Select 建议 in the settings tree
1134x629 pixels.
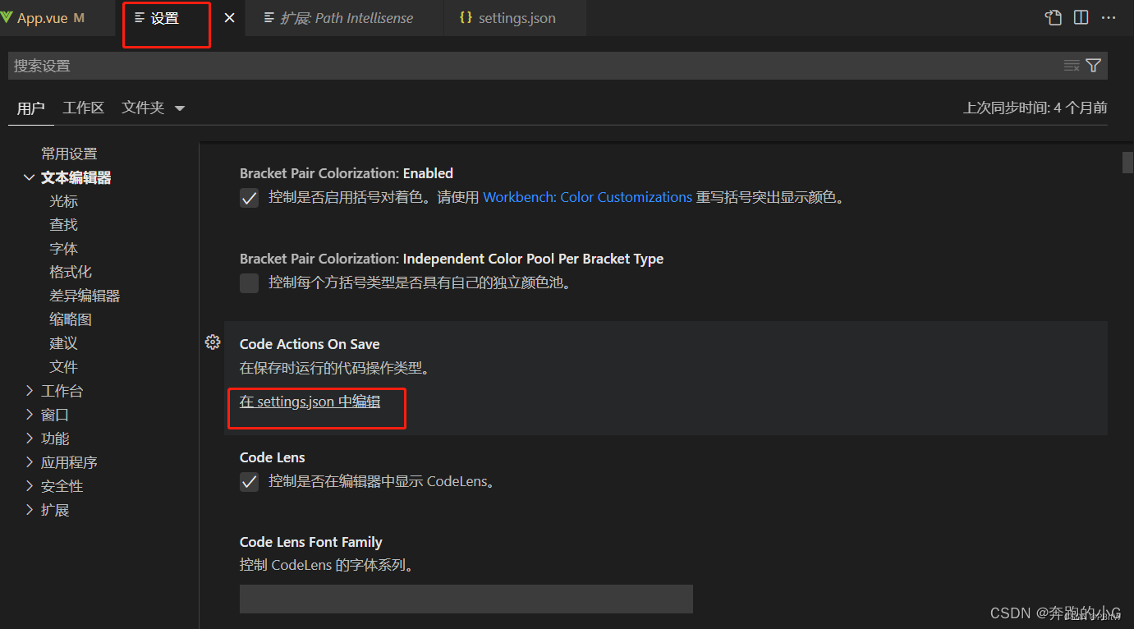click(x=63, y=343)
